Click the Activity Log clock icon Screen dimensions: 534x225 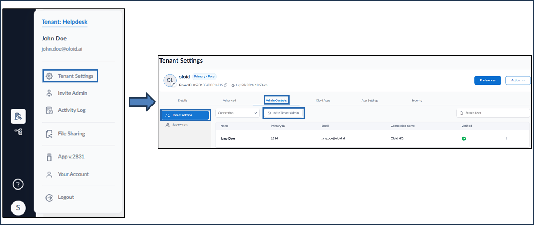click(x=49, y=110)
